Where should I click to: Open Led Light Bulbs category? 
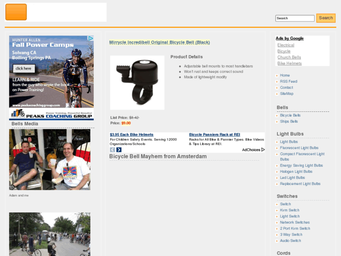[x=292, y=178]
